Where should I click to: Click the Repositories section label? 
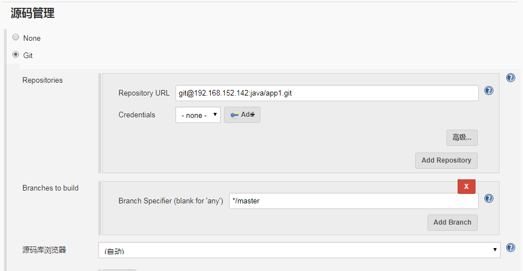click(x=42, y=80)
